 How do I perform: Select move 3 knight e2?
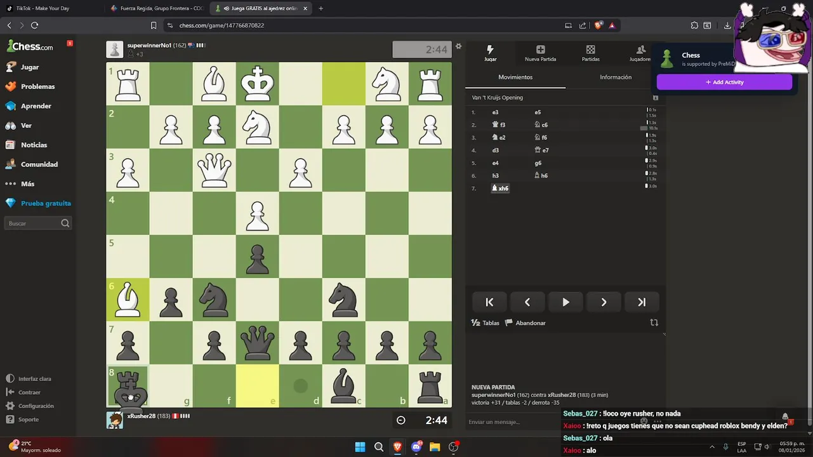coord(499,138)
